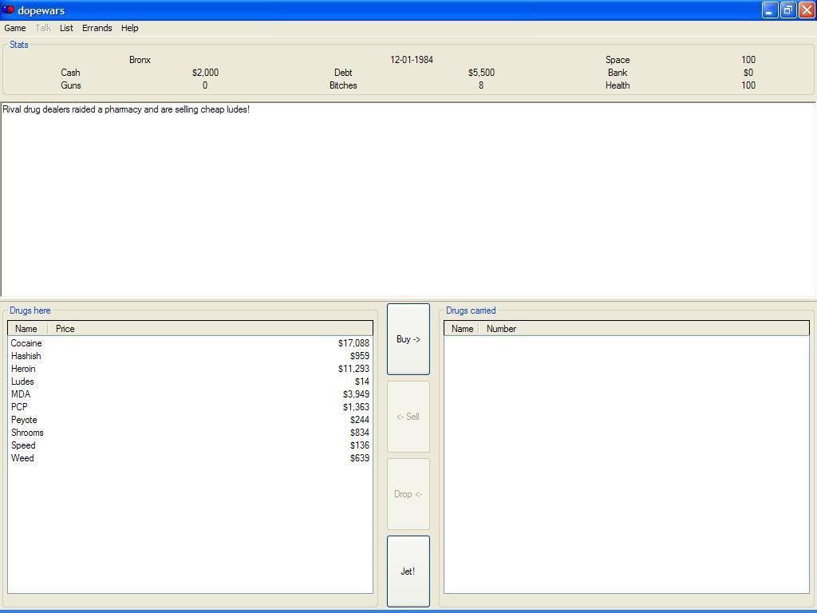
Task: Select the Heroin row
Action: tap(23, 369)
